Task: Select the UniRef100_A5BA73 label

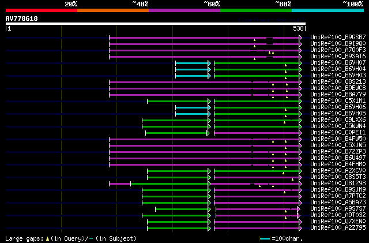Action: click(338, 203)
